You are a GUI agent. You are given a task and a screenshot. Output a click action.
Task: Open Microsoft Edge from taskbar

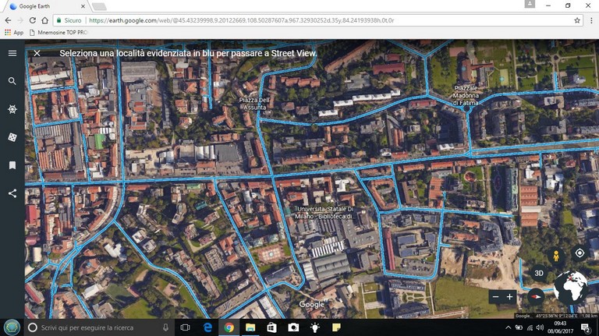(x=207, y=327)
